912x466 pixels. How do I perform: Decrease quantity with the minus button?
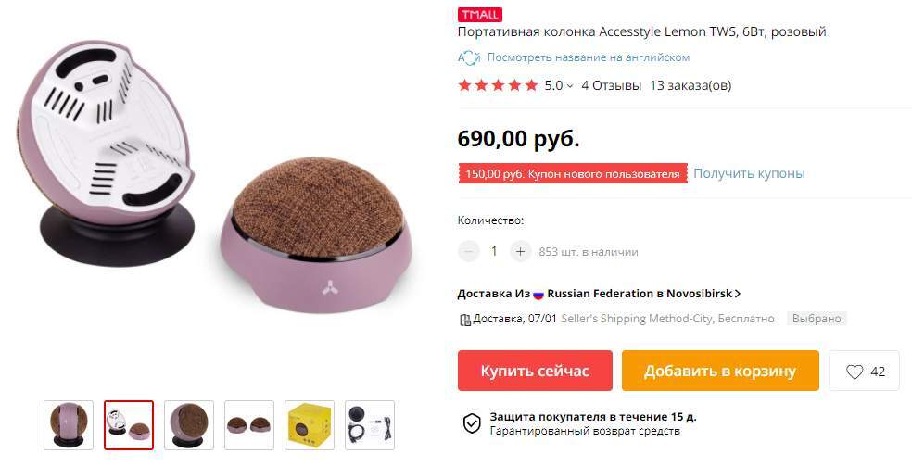pyautogui.click(x=468, y=252)
